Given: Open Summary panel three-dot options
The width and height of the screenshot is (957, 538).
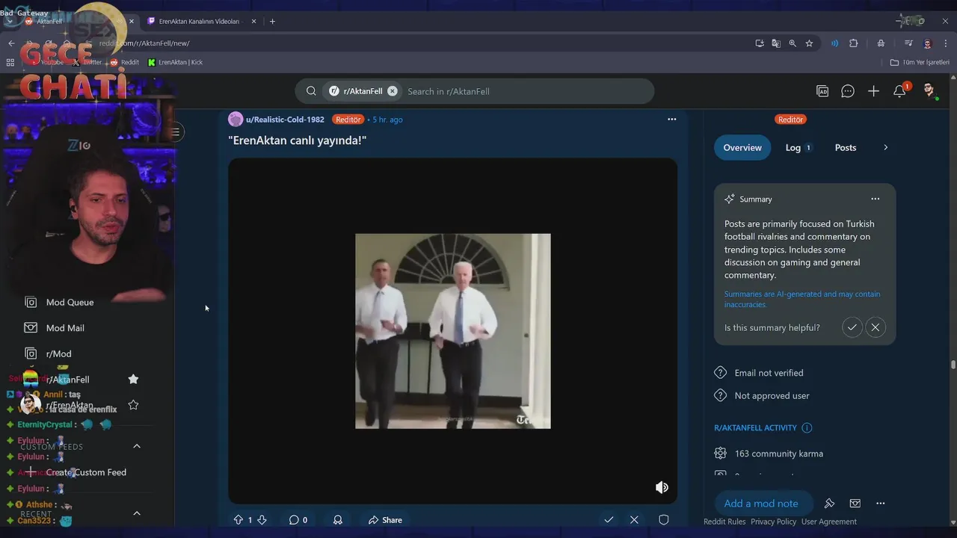Looking at the screenshot, I should [x=875, y=199].
